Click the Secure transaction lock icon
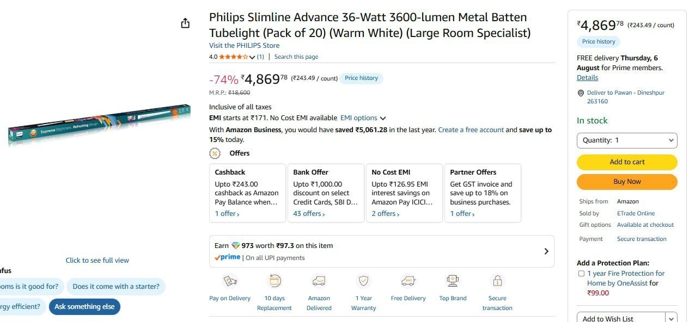This screenshot has height=322, width=689. pyautogui.click(x=497, y=281)
